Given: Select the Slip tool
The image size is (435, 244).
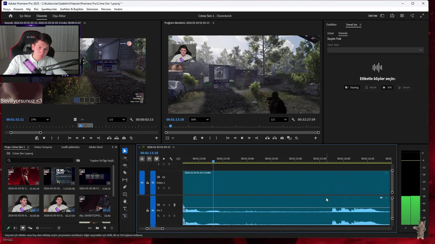Looking at the screenshot, I should point(125,180).
